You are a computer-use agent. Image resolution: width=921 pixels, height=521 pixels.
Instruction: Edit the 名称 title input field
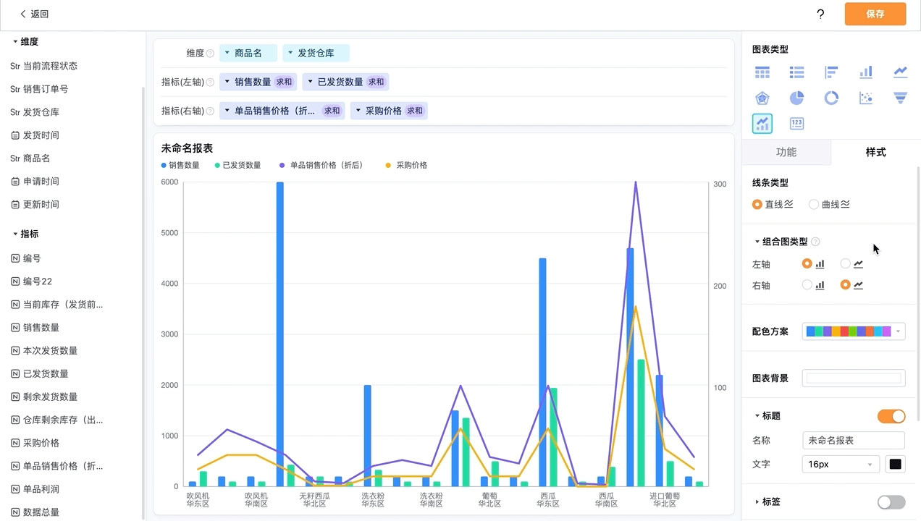[854, 441]
